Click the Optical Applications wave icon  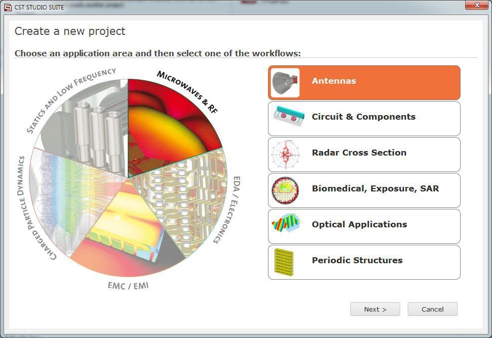click(285, 223)
